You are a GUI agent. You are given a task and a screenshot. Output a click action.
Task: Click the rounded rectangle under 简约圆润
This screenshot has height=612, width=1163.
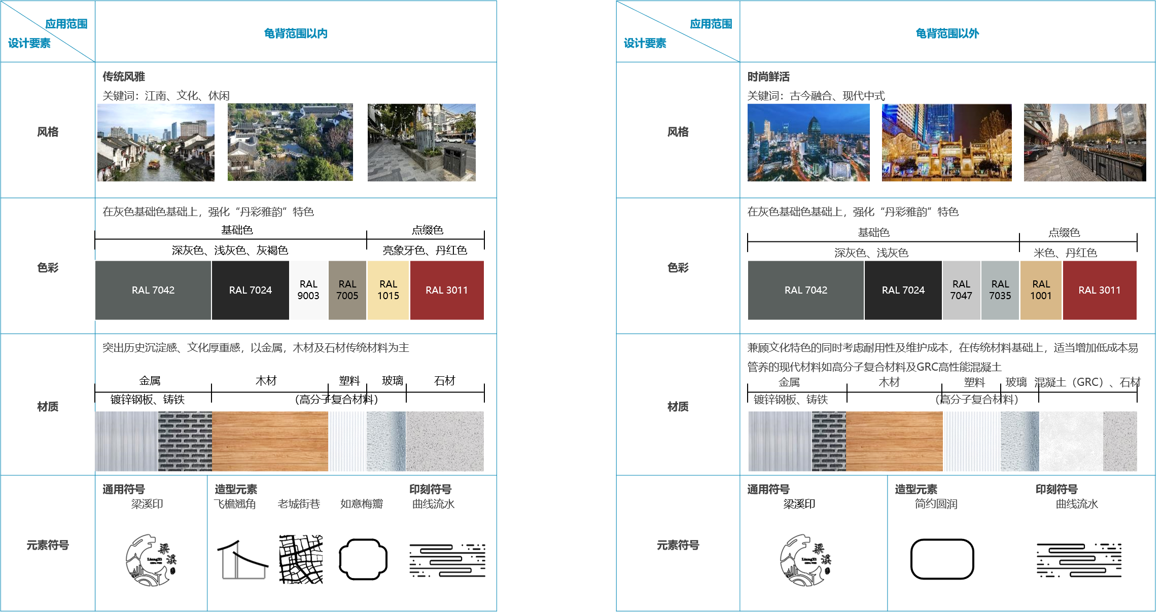[942, 559]
